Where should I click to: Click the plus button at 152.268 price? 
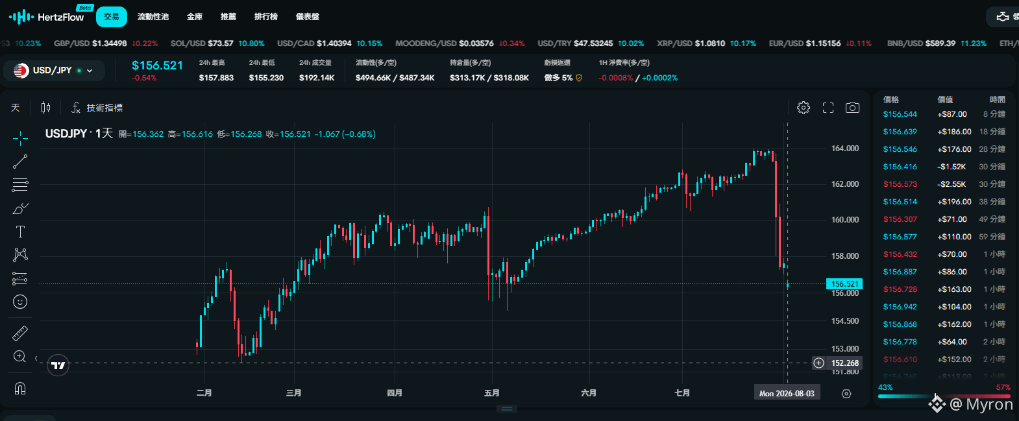point(819,363)
